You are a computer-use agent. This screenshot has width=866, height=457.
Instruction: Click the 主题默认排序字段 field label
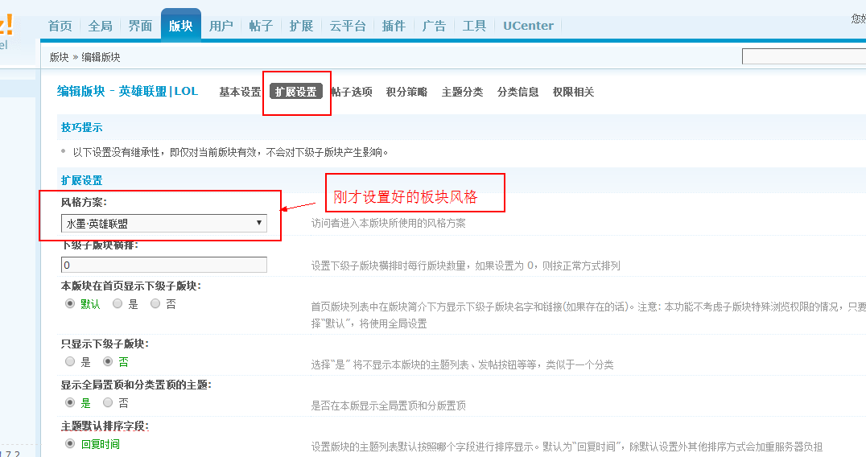pos(105,426)
